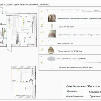Click the white recessed spotlight image

coord(51,59)
